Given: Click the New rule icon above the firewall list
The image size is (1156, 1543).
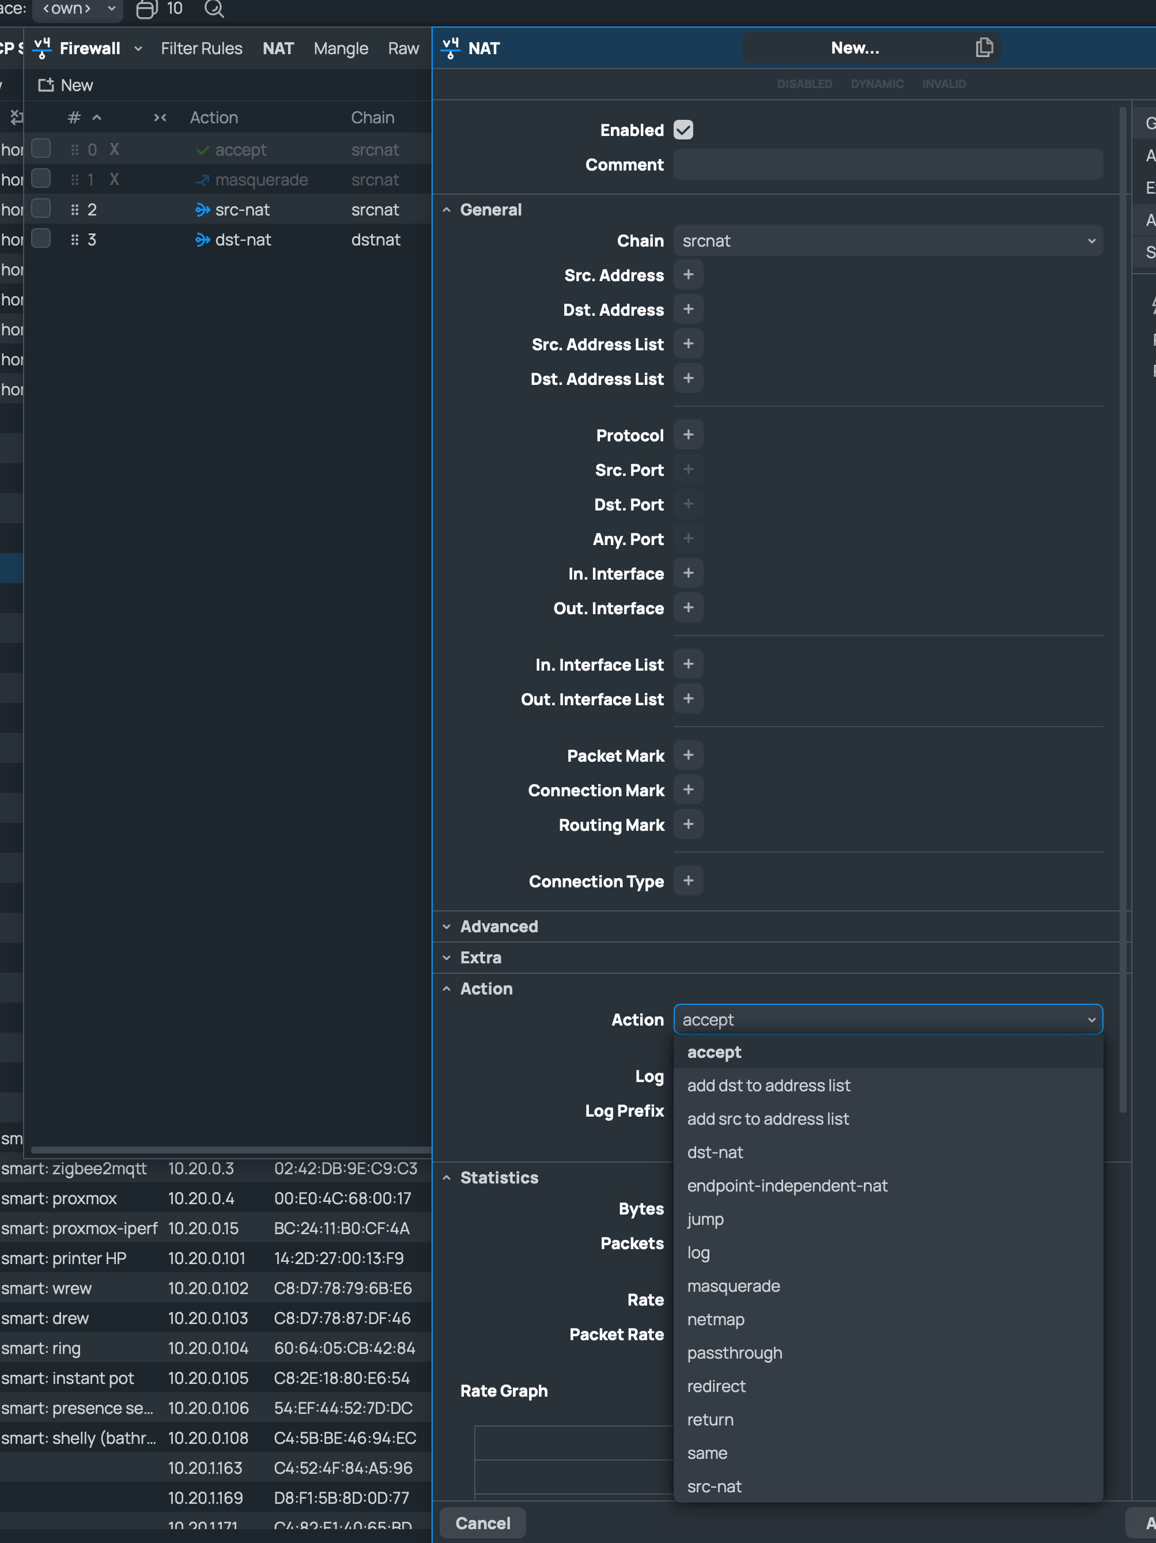Looking at the screenshot, I should [x=46, y=84].
